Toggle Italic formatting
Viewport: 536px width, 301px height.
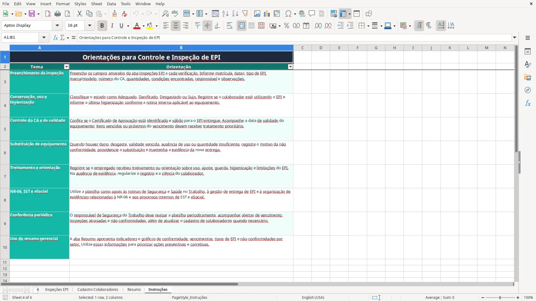tap(112, 26)
